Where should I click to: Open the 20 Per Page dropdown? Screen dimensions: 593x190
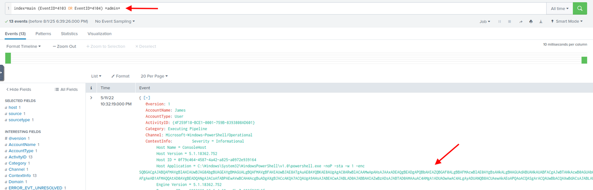(x=154, y=76)
